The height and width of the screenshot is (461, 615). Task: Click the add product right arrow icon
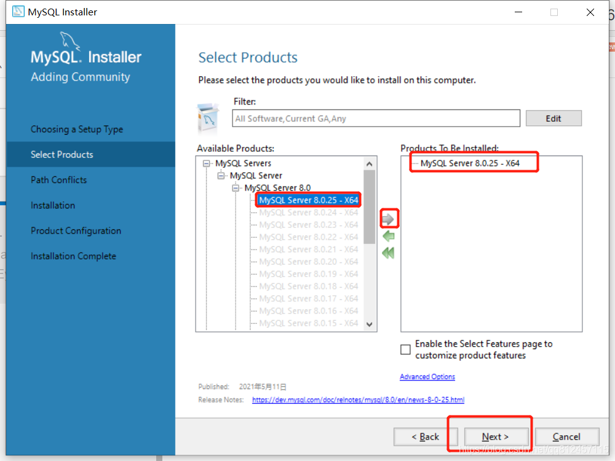[388, 219]
